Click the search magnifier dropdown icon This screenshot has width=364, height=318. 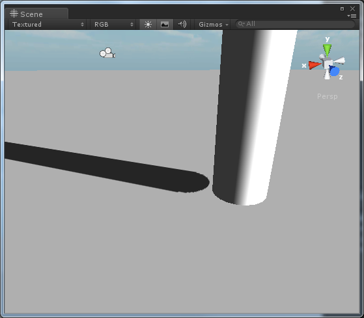tap(242, 24)
